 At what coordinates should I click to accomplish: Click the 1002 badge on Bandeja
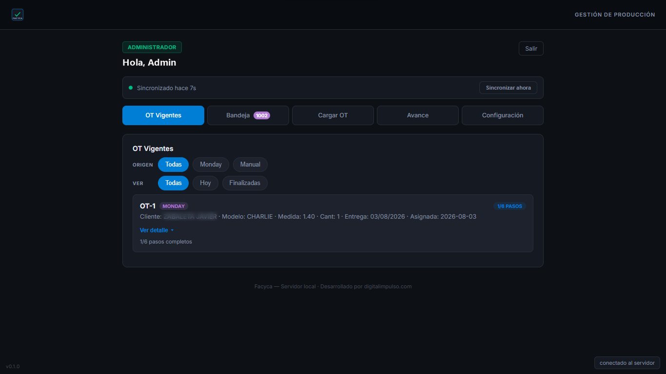(262, 115)
